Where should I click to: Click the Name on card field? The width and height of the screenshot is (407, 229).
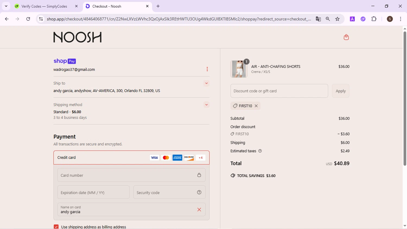tap(131, 209)
